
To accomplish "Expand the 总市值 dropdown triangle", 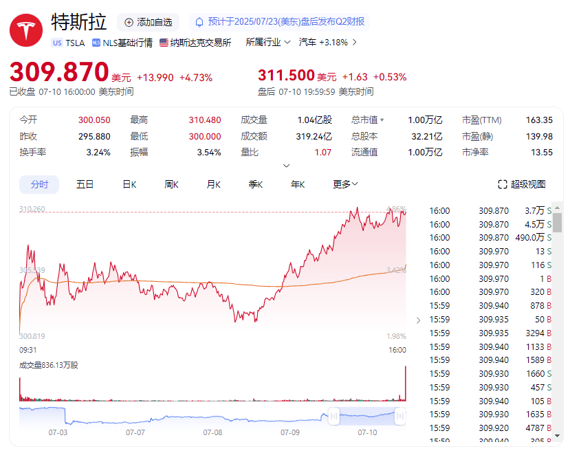I will click(383, 120).
